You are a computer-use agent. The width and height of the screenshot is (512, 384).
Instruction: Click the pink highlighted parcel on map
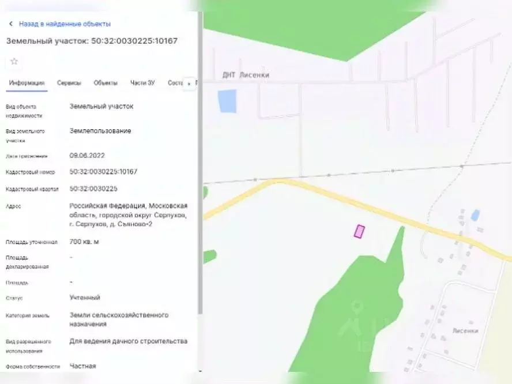(x=359, y=232)
